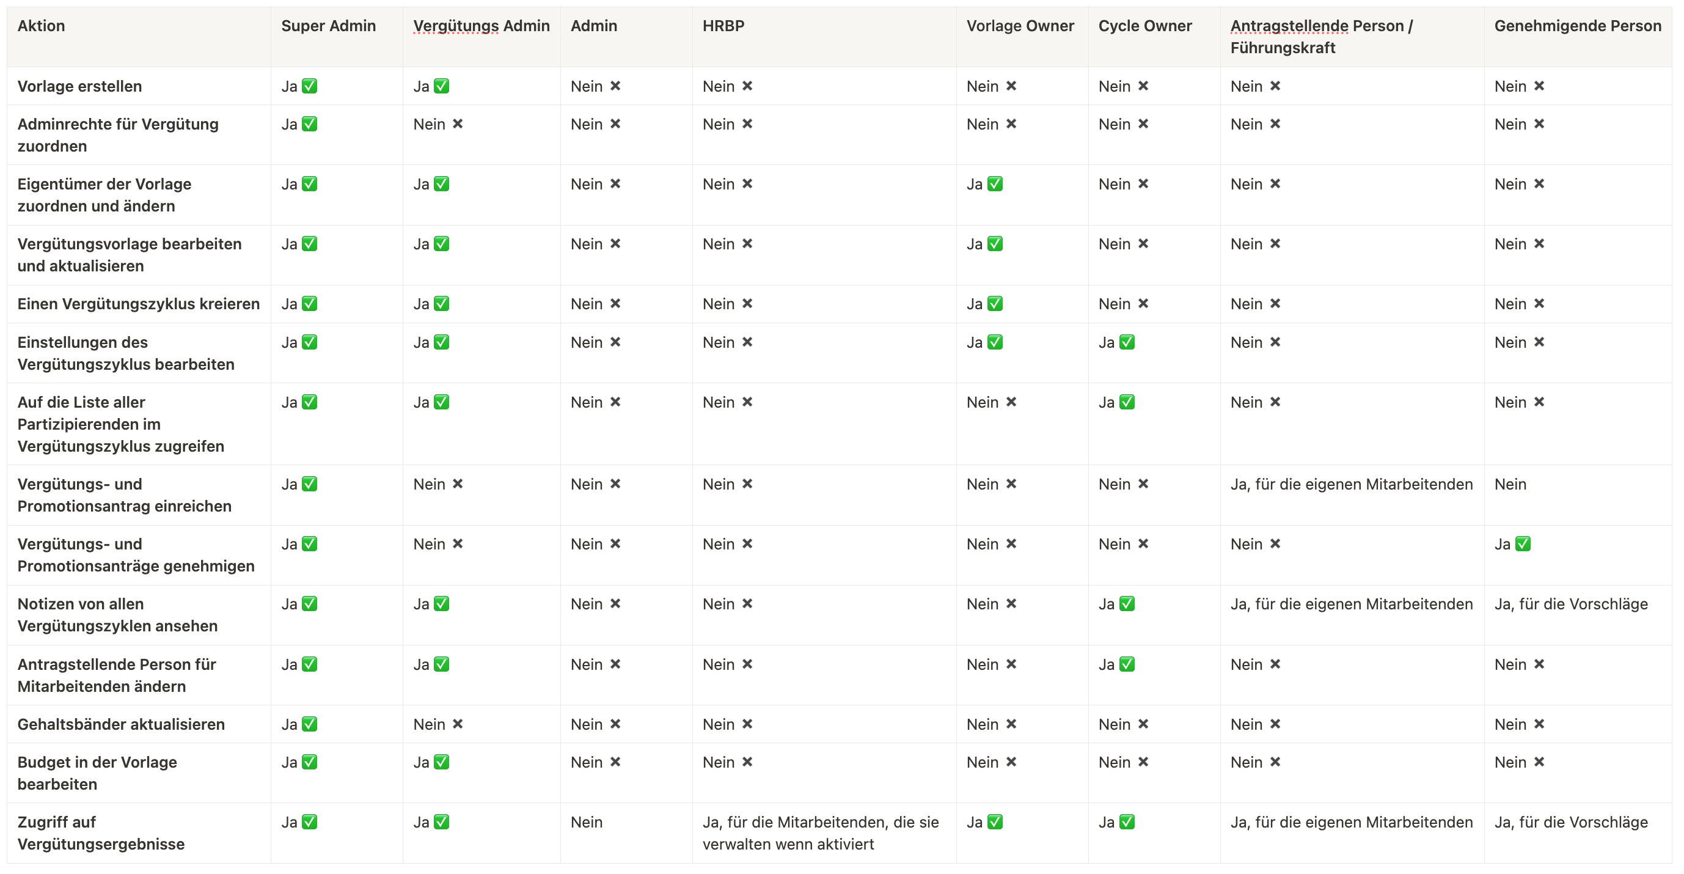Click Antragstellende Person für Mitarbeitenden ändern label
This screenshot has width=1684, height=874.
click(117, 675)
